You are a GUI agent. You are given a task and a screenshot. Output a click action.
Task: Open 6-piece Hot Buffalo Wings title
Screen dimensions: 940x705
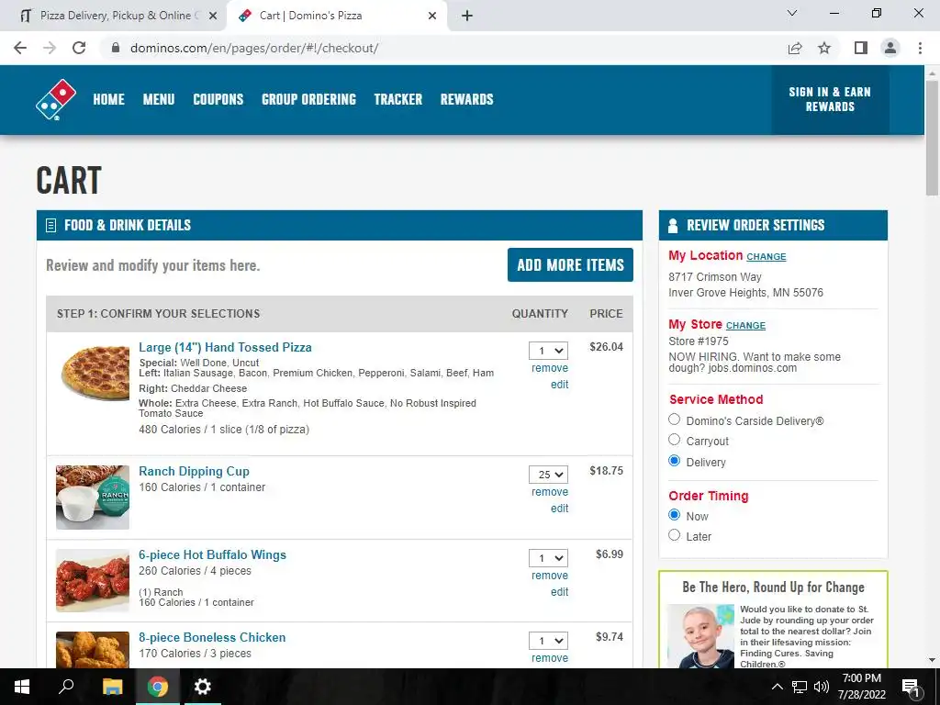click(212, 555)
